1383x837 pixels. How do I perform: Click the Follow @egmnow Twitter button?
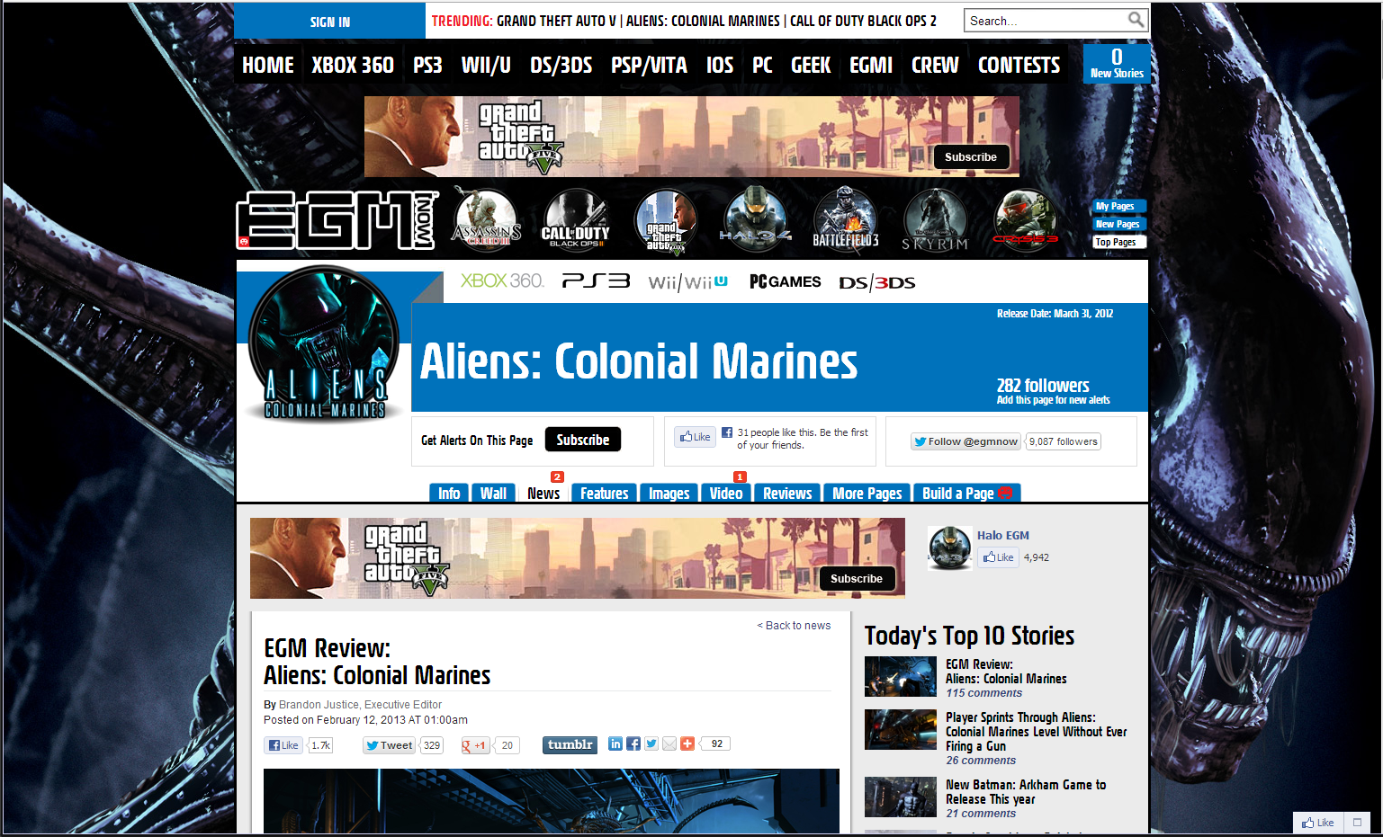pos(965,441)
